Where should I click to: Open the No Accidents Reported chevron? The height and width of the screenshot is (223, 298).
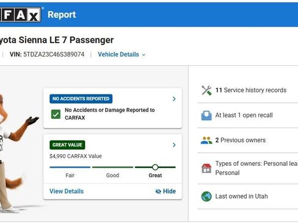pos(174,99)
